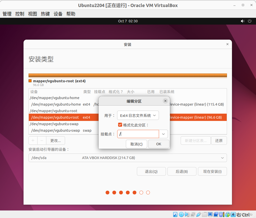Click the virtualization CPU status icon
Viewport: 256px width, 218px height.
pyautogui.click(x=221, y=214)
